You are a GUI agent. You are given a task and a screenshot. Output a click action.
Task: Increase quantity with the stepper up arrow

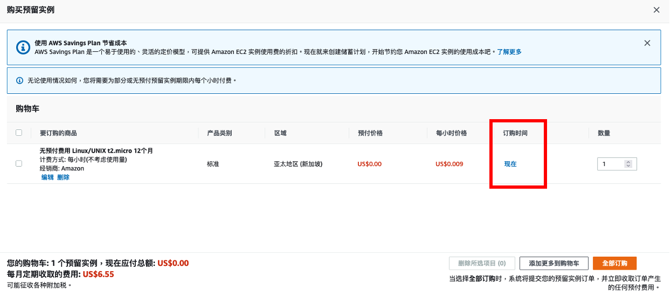point(628,162)
